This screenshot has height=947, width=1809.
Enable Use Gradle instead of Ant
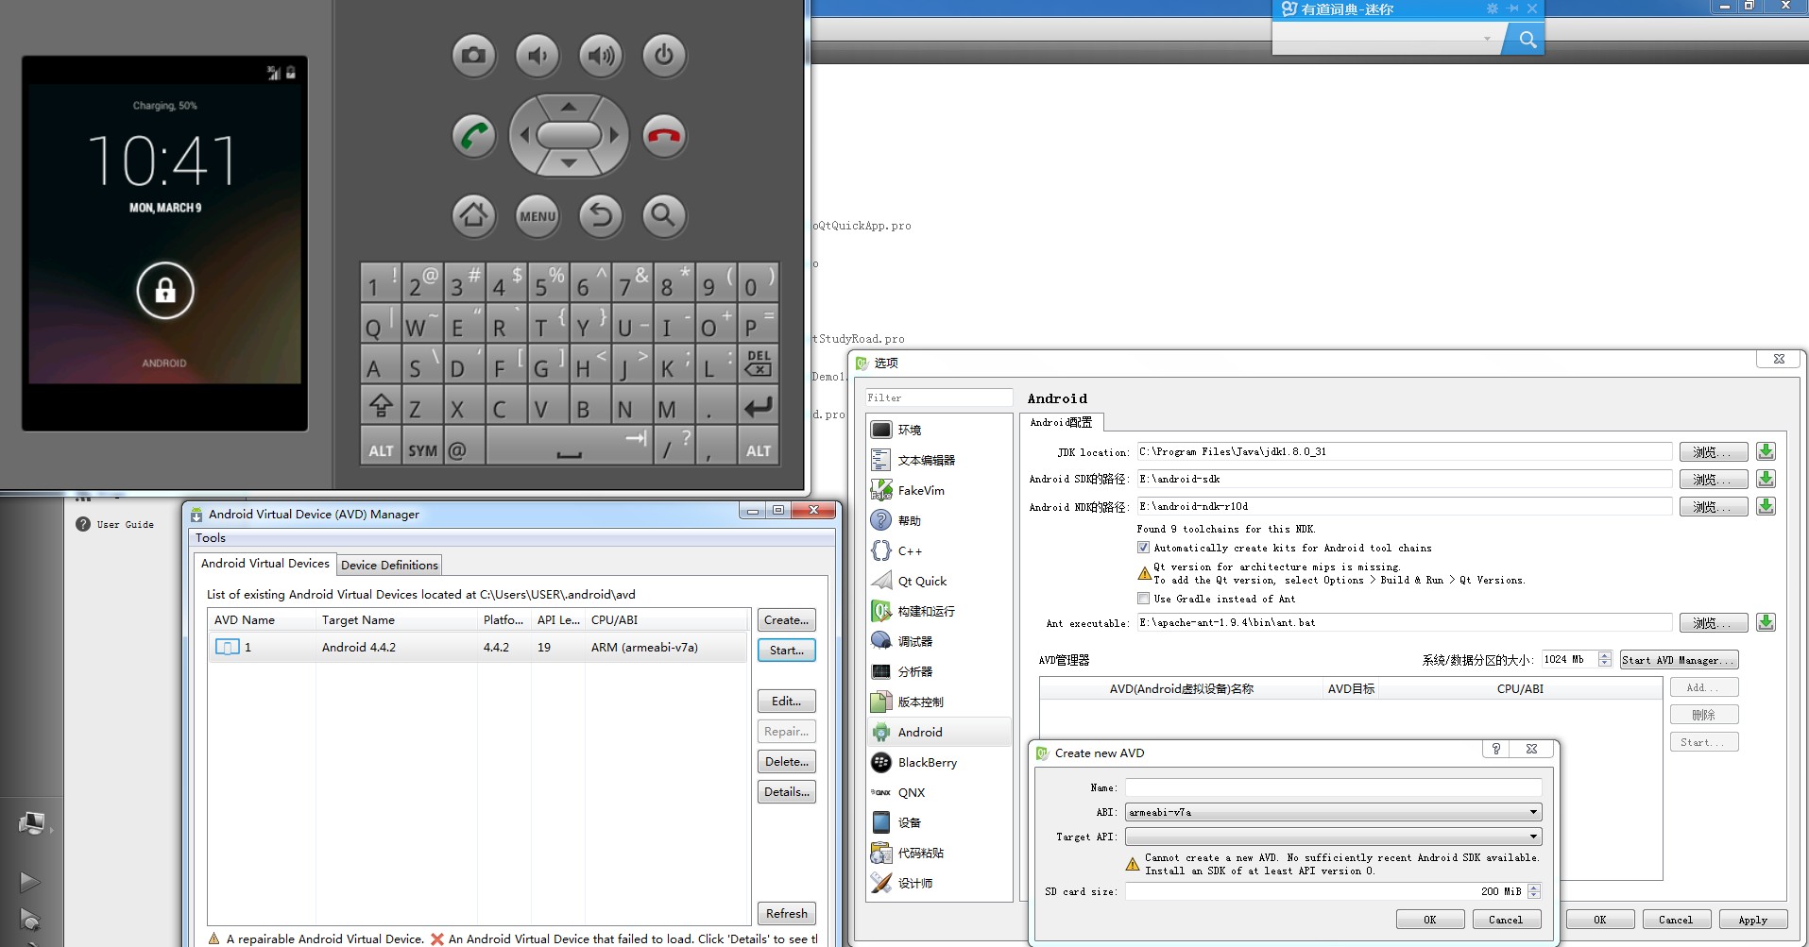[1143, 599]
